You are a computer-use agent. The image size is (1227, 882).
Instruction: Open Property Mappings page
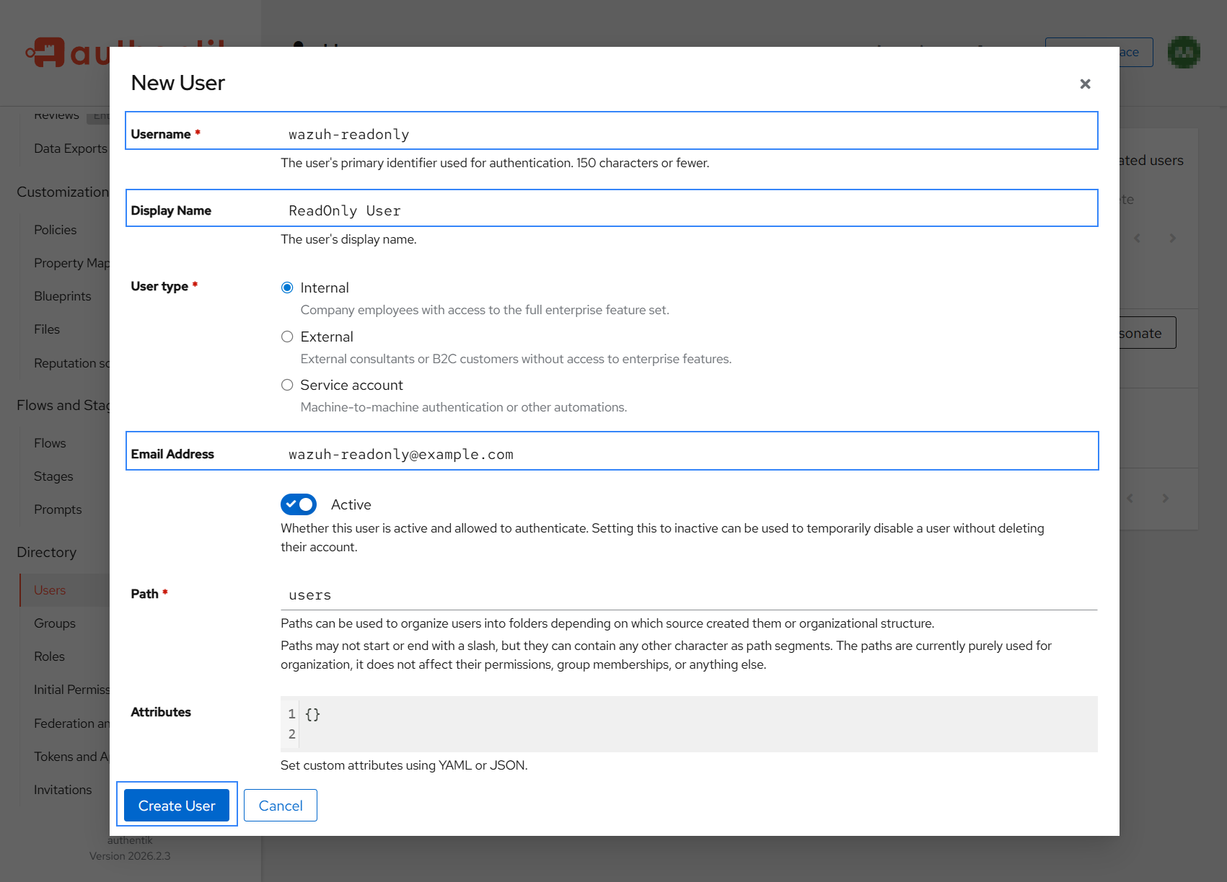point(72,263)
